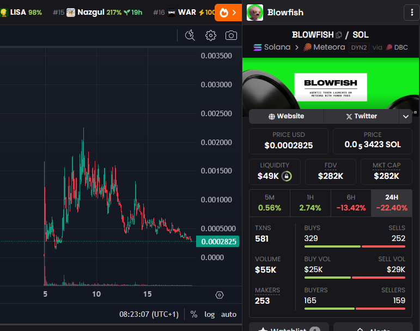Click the WAR token thumbnail icon
Image resolution: width=420 pixels, height=331 pixels.
[x=172, y=13]
